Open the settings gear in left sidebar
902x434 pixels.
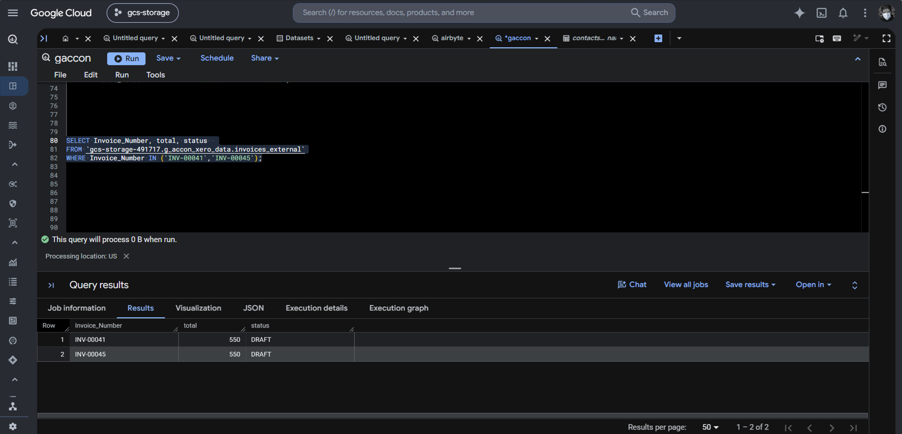pos(13,426)
